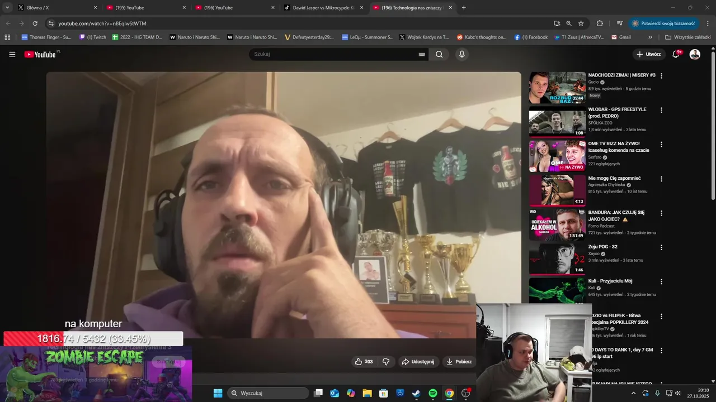Open the BANDURA podcast thumbnail

tap(557, 224)
